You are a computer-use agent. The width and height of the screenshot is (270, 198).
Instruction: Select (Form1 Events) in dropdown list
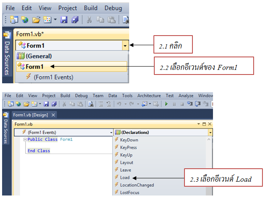(x=72, y=77)
